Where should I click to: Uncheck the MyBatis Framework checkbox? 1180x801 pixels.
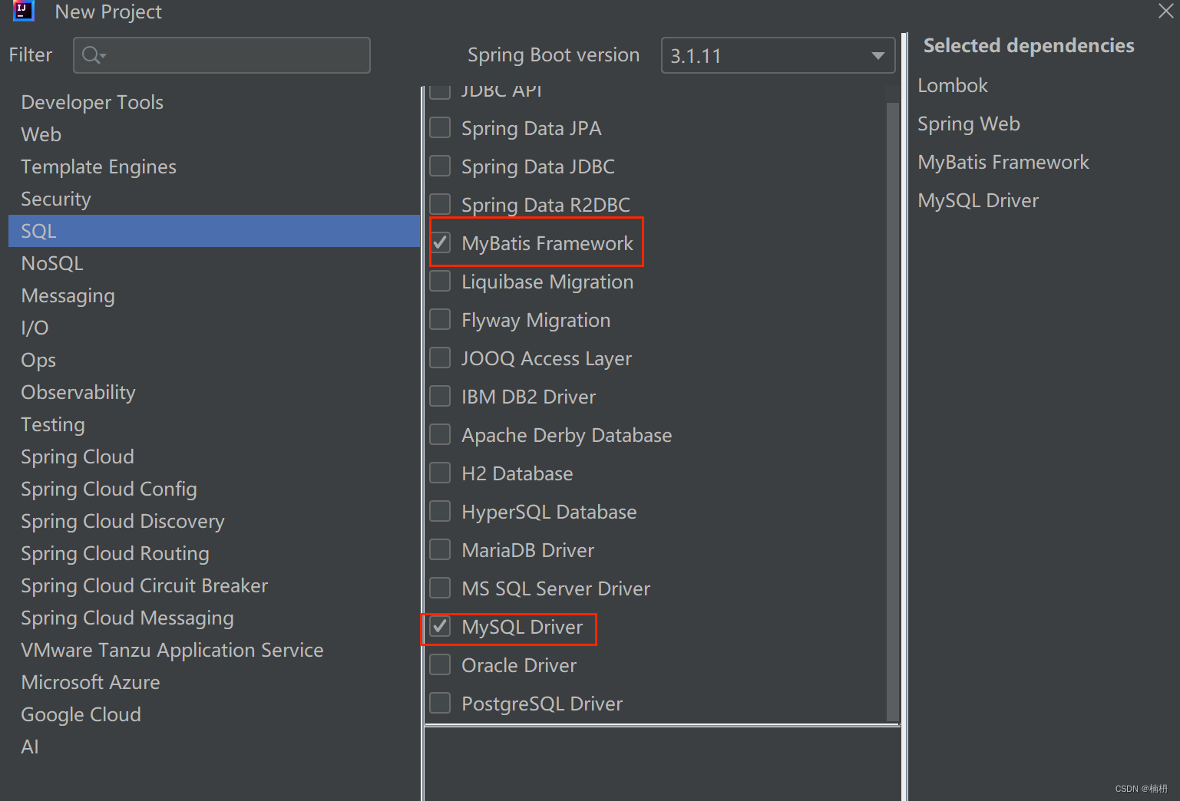440,242
